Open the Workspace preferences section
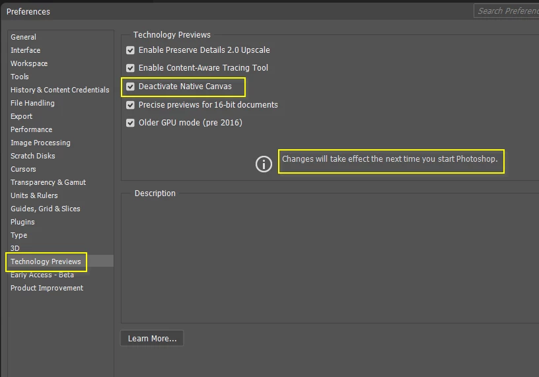Image resolution: width=539 pixels, height=377 pixels. (29, 63)
